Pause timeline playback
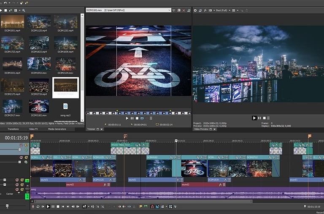324x214 pixels. 53,206
